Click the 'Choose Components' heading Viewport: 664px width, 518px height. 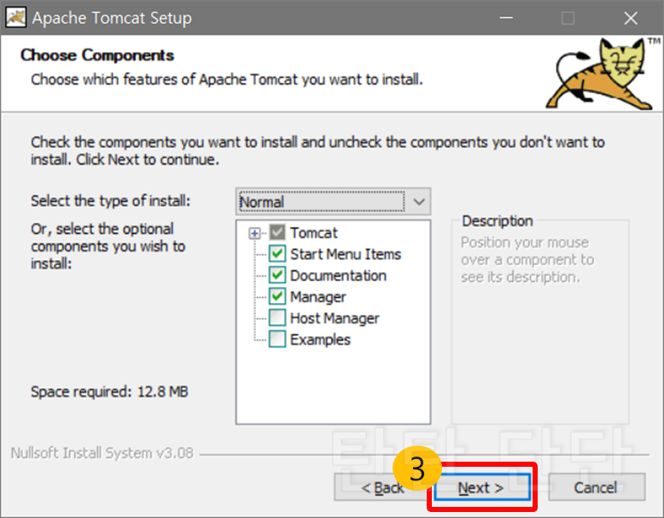(x=97, y=55)
